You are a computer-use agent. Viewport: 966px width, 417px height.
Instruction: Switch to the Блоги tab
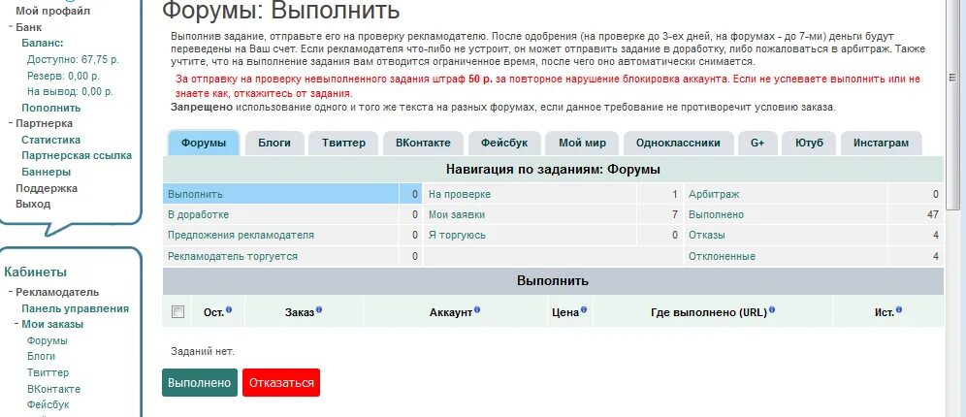pos(274,143)
